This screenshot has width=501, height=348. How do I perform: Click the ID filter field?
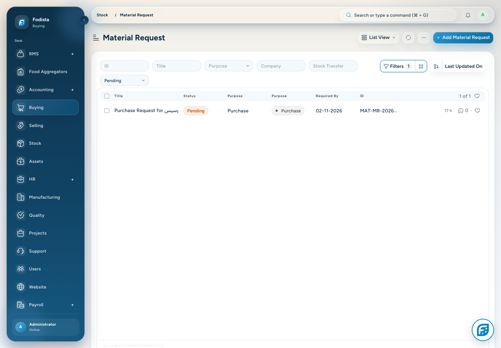click(125, 66)
